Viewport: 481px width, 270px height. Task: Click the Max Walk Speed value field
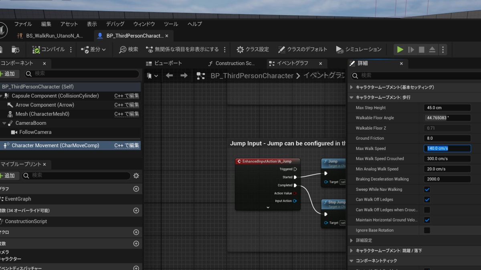447,148
